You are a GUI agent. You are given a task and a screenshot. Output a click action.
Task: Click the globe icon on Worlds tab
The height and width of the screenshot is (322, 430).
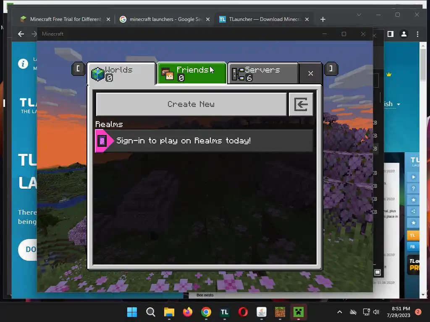click(x=97, y=74)
